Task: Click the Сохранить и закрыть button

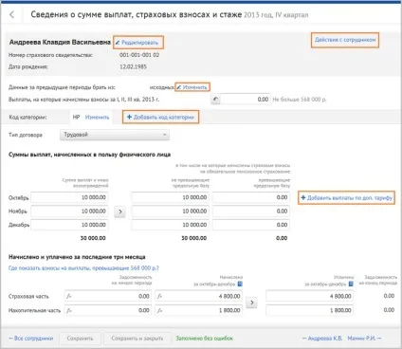Action: coord(137,339)
